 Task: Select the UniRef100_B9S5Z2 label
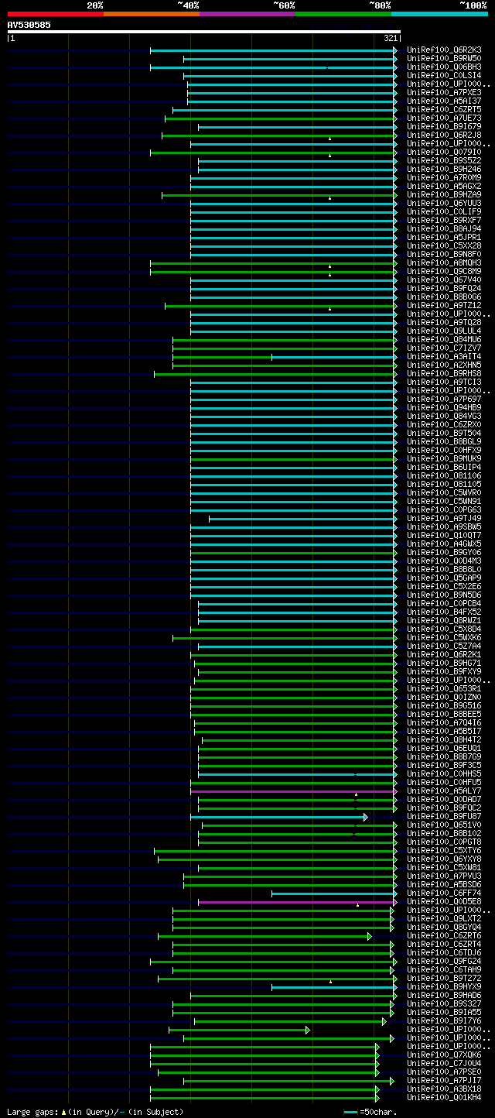[444, 161]
